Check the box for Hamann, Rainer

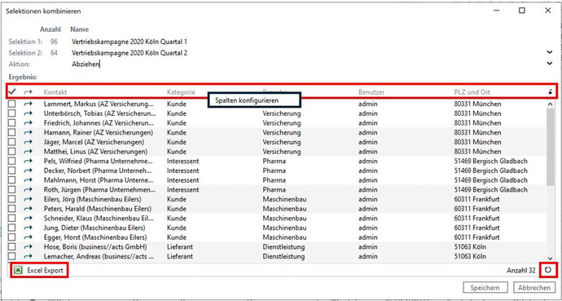click(12, 133)
